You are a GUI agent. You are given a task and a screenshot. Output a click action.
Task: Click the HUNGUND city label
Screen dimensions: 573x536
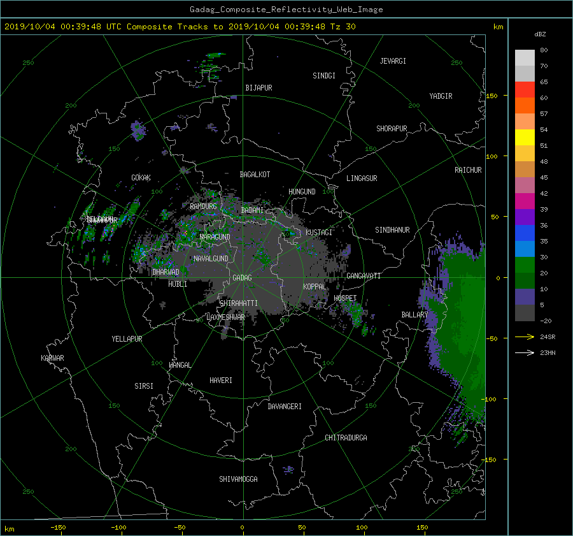[302, 192]
